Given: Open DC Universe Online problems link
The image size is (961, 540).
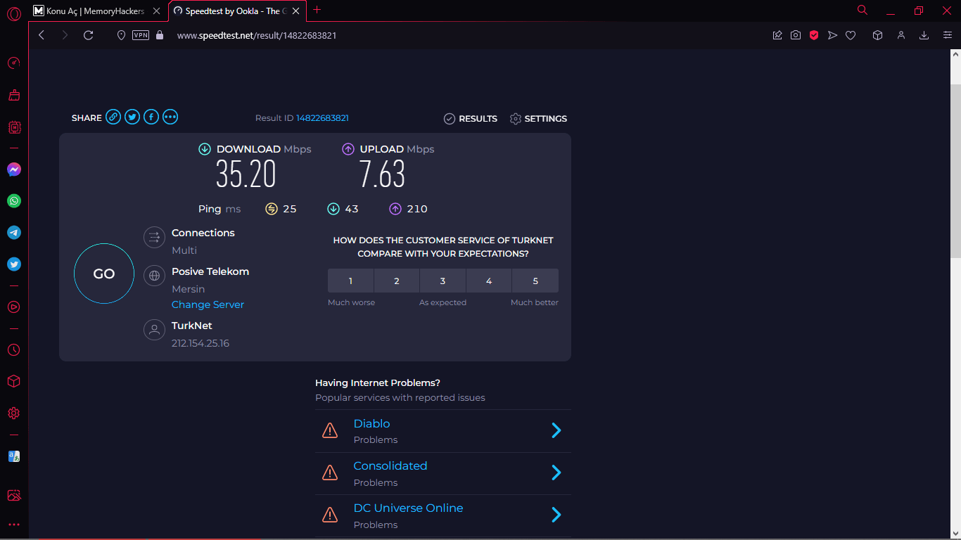Looking at the screenshot, I should tap(408, 508).
